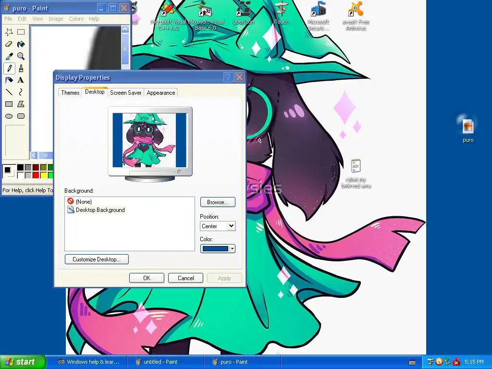This screenshot has height=369, width=492.
Task: Open the Colors menu in Paint
Action: pyautogui.click(x=76, y=19)
